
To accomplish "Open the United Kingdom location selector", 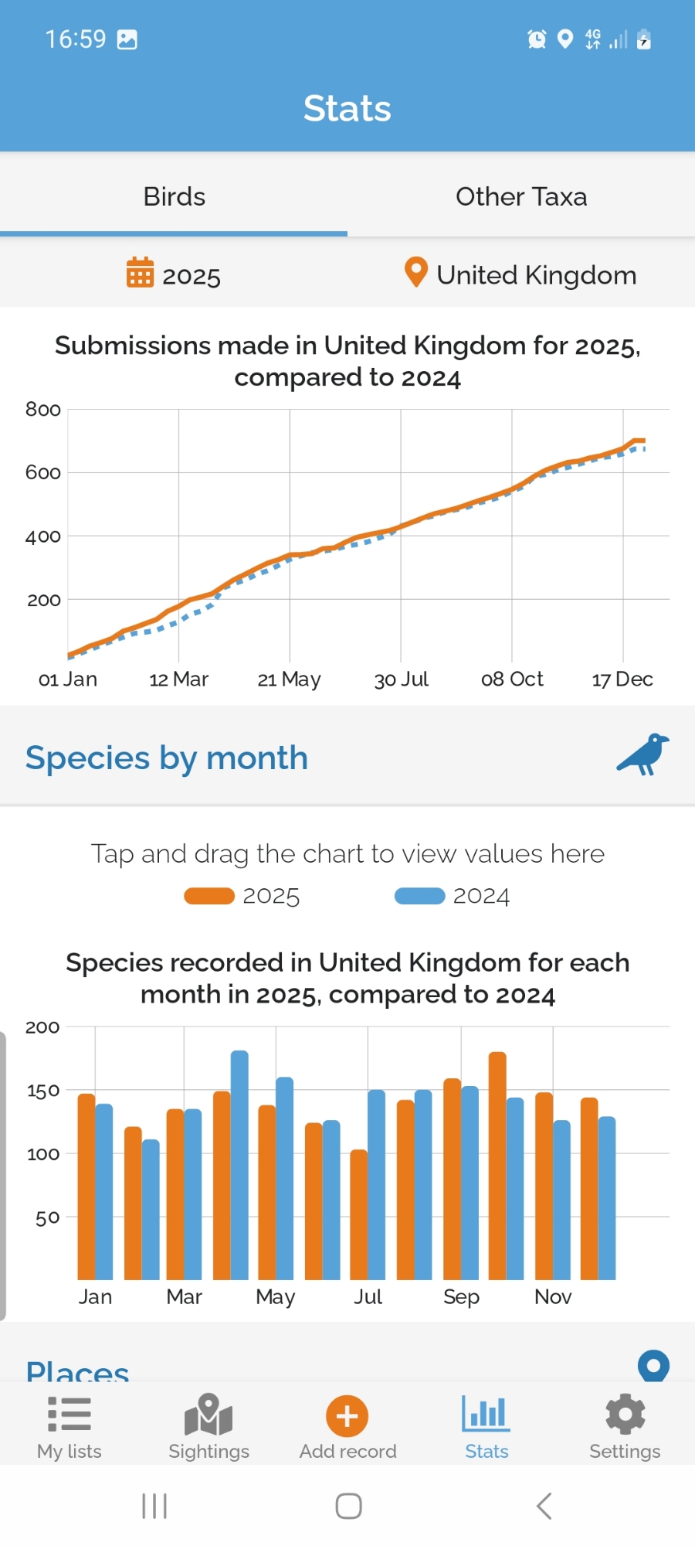I will coord(536,275).
